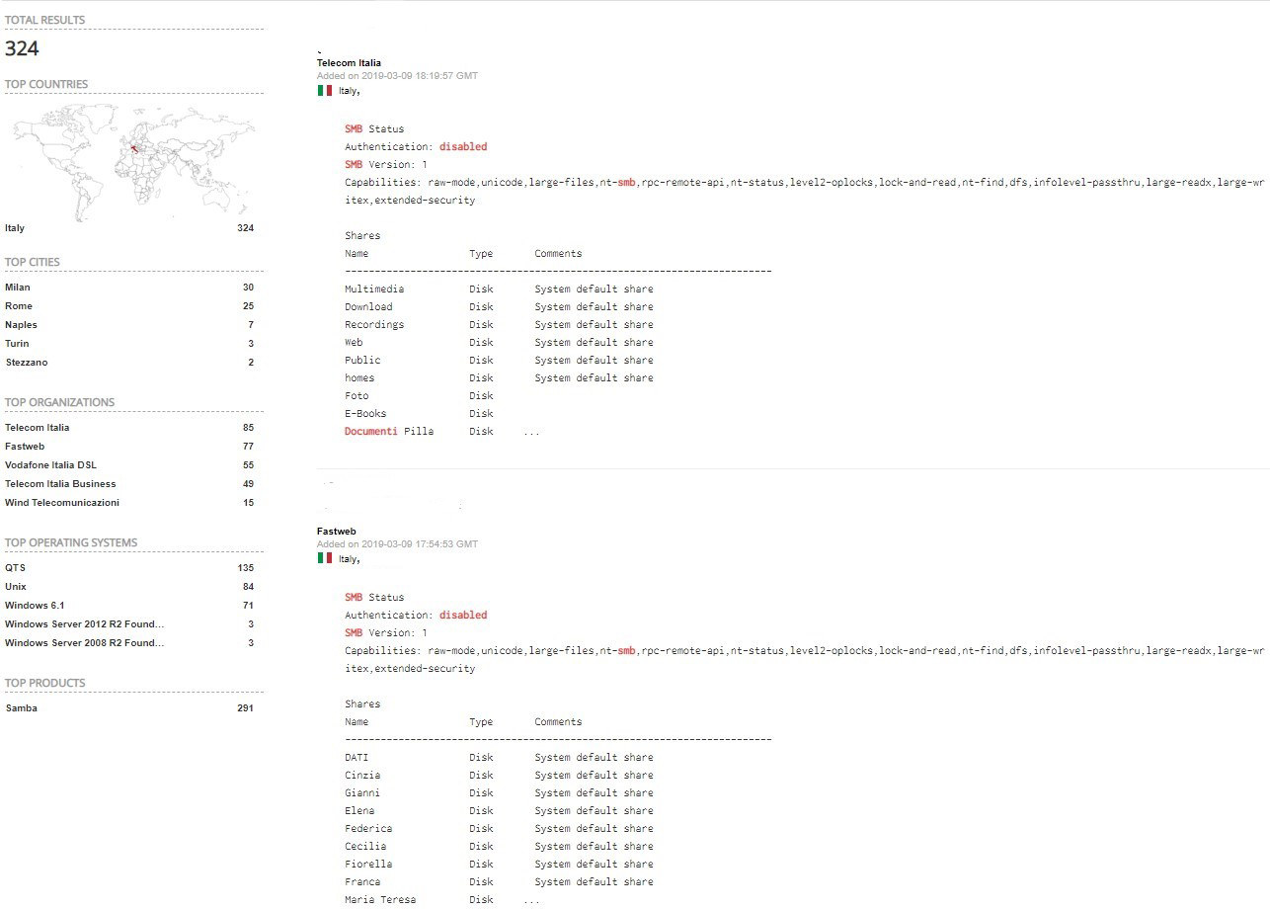This screenshot has height=909, width=1270.
Task: Choose Stezzano from Top Cities
Action: click(x=27, y=363)
